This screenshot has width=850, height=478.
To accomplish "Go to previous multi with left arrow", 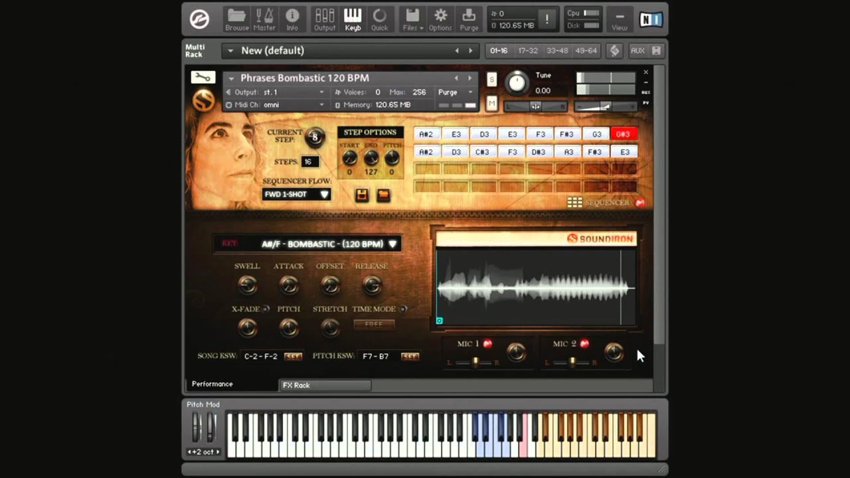I will [x=457, y=50].
